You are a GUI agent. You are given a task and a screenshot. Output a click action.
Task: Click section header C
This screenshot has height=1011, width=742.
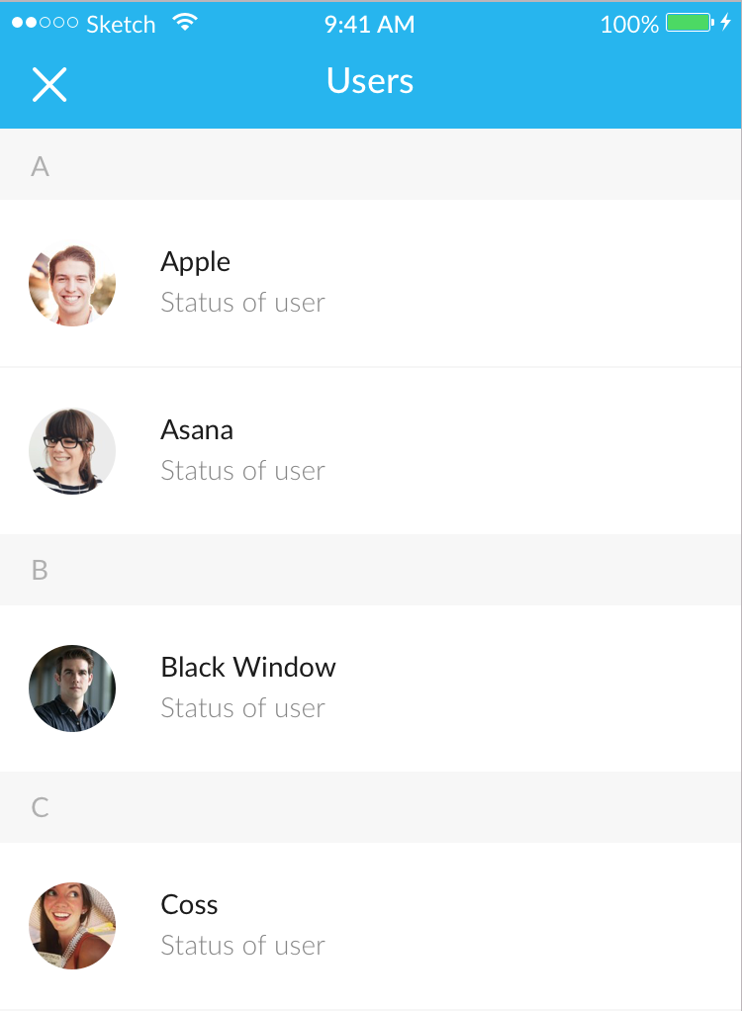coord(370,807)
